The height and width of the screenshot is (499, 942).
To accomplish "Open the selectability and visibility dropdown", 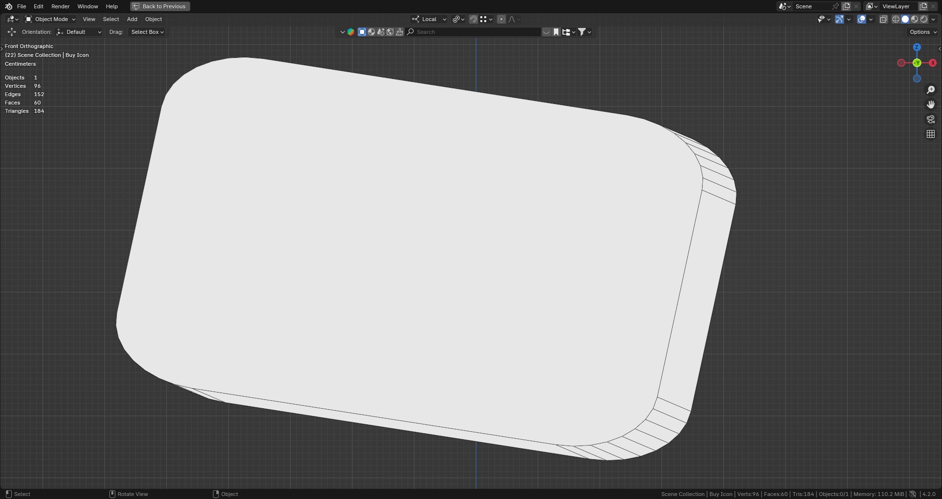I will tap(824, 19).
